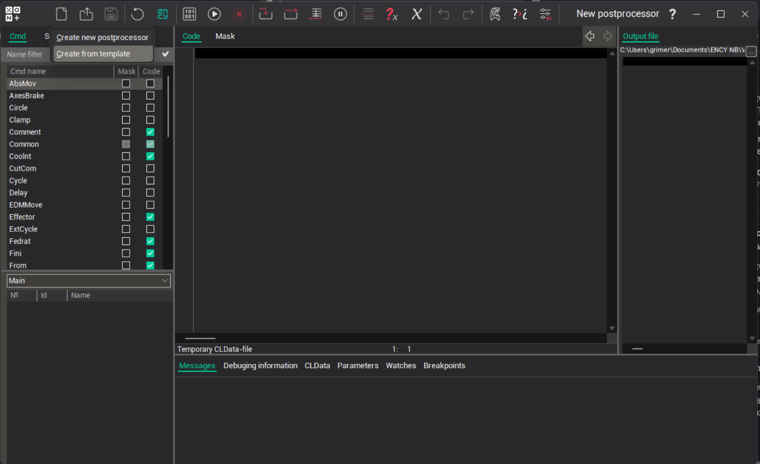Viewport: 760px width, 464px height.
Task: Tick the Mask checkbox for Circle
Action: click(126, 108)
